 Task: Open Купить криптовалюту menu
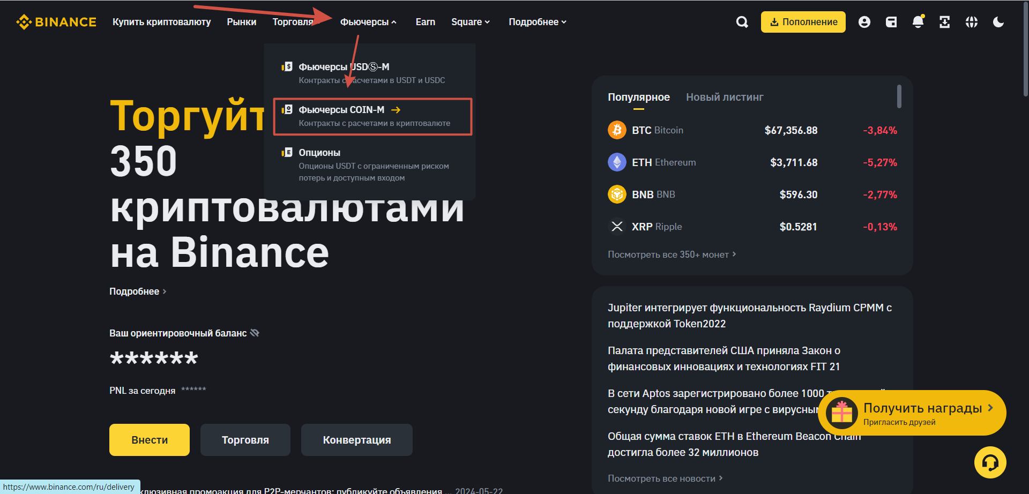161,22
